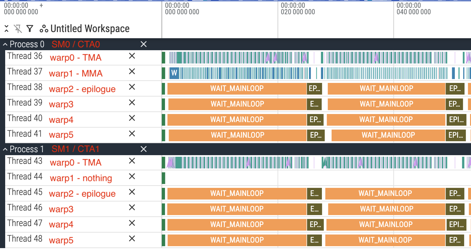471x252 pixels.
Task: Select the green slice on Thread 44
Action: click(x=164, y=178)
